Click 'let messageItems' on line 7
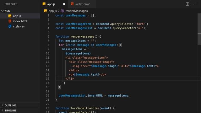This screenshot has width=201, height=113. [x=72, y=41]
